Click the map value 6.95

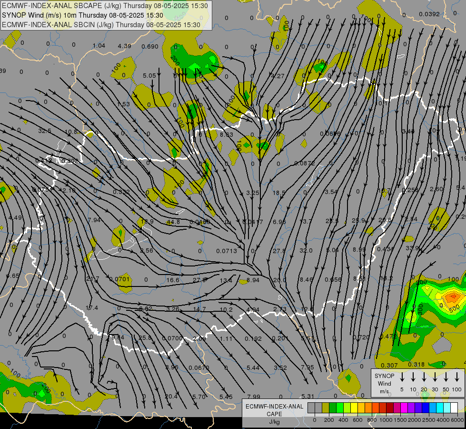coord(279,222)
